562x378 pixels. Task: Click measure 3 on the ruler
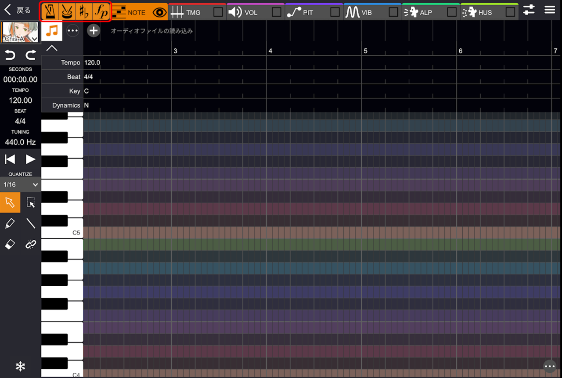[x=176, y=51]
